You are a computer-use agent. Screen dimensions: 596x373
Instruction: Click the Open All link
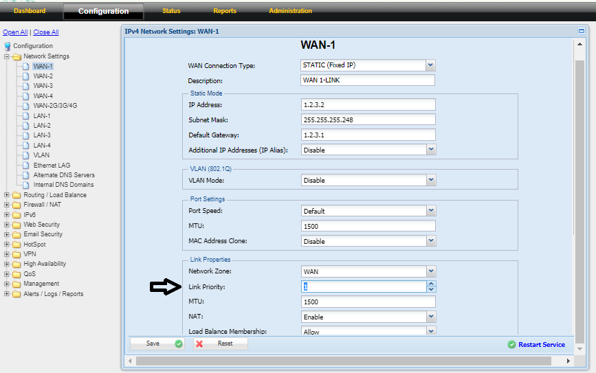click(15, 32)
